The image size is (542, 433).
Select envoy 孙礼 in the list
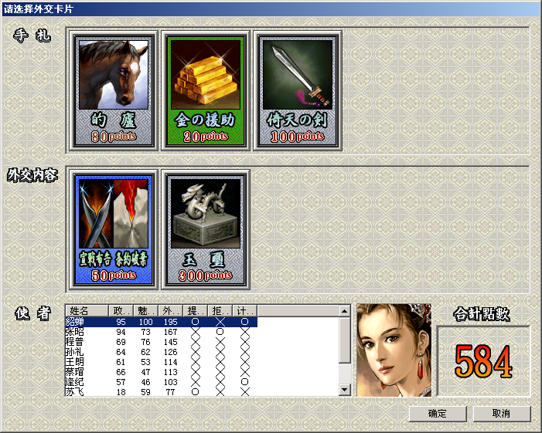click(x=161, y=352)
